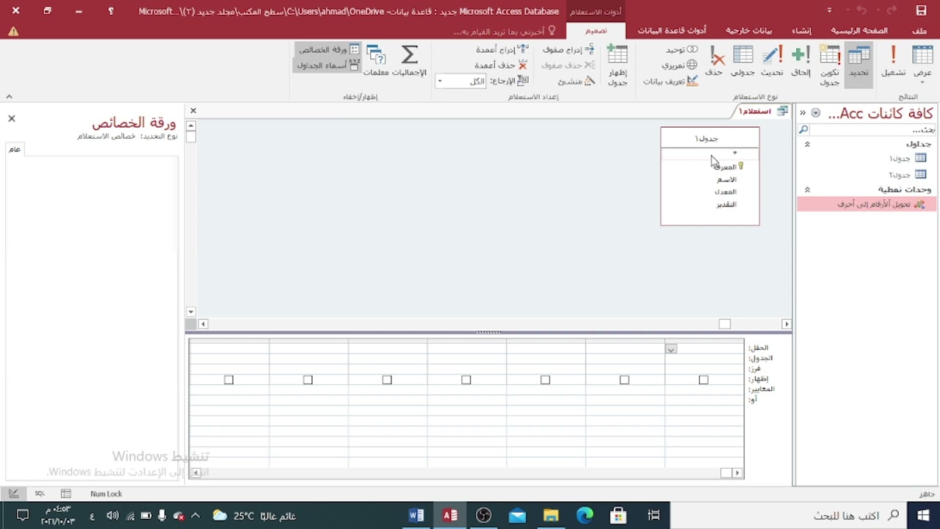Select the التقدير field in جدول1
This screenshot has width=940, height=529.
[726, 204]
